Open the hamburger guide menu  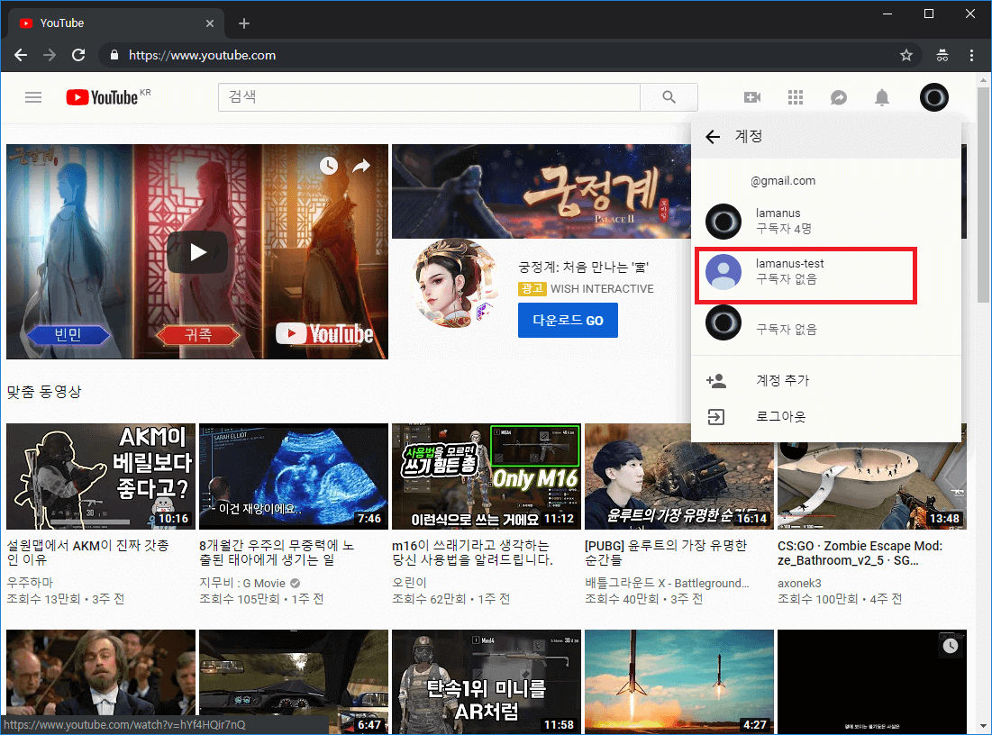click(33, 97)
